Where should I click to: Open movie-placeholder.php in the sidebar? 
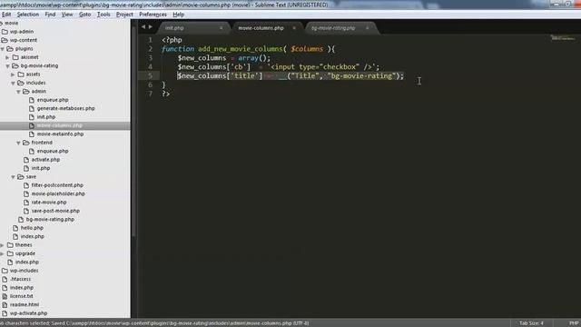pos(58,193)
